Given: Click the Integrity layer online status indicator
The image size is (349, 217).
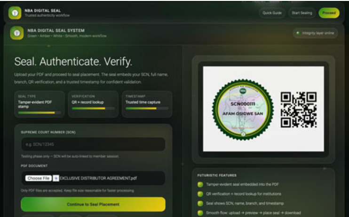Looking at the screenshot, I should pos(314,34).
